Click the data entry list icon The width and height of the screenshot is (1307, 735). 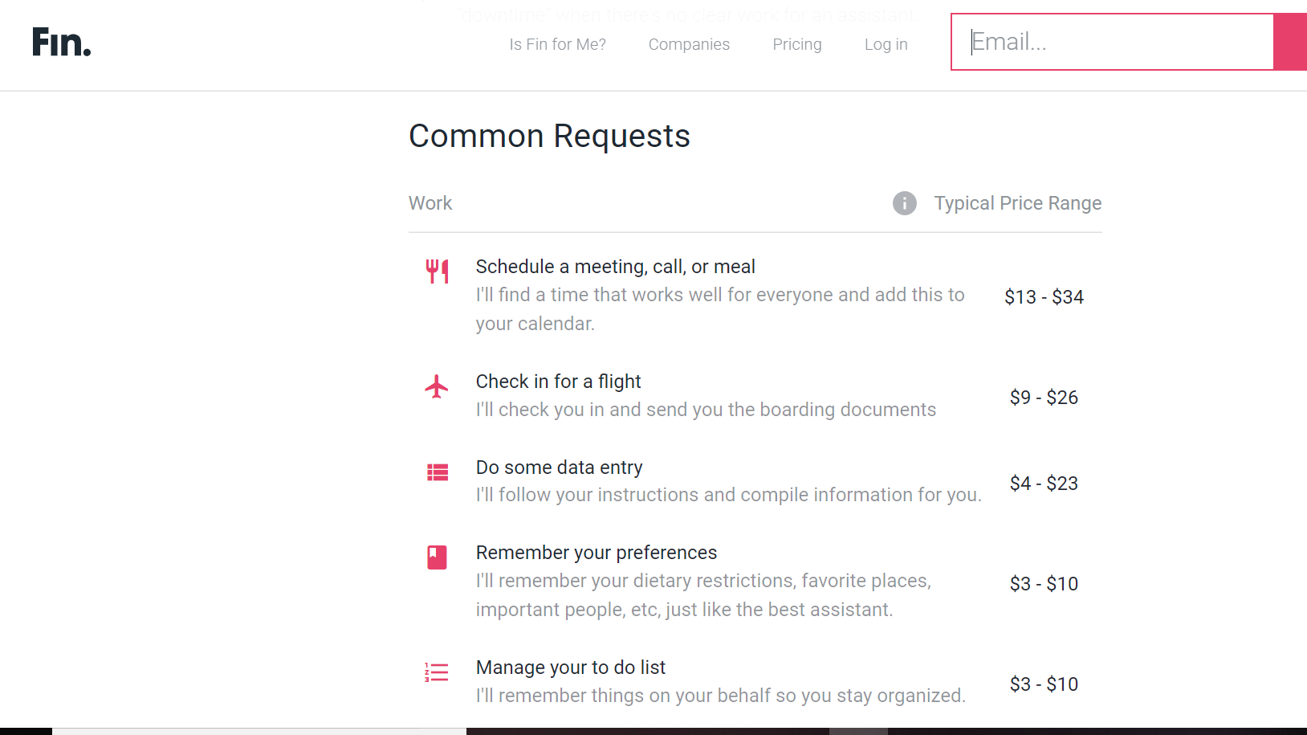pos(437,472)
